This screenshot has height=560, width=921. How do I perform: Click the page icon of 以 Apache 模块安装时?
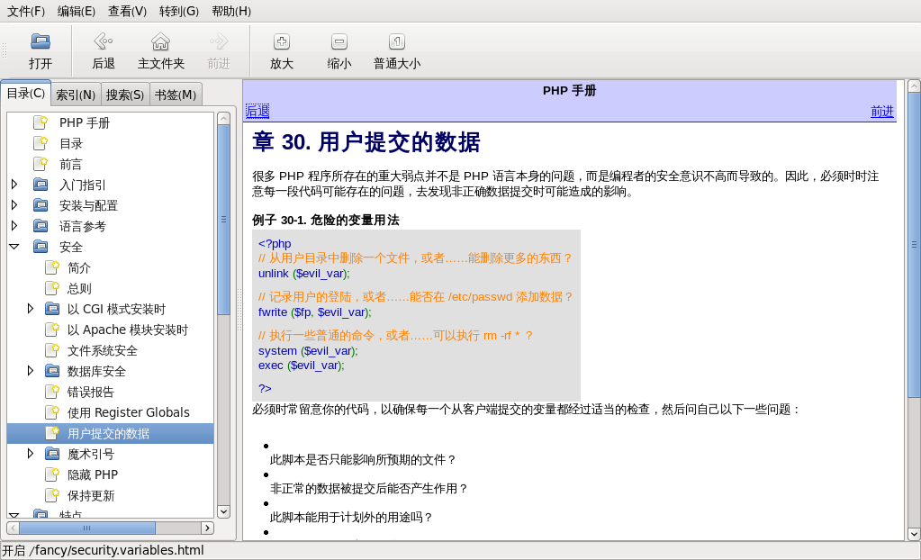coord(52,330)
